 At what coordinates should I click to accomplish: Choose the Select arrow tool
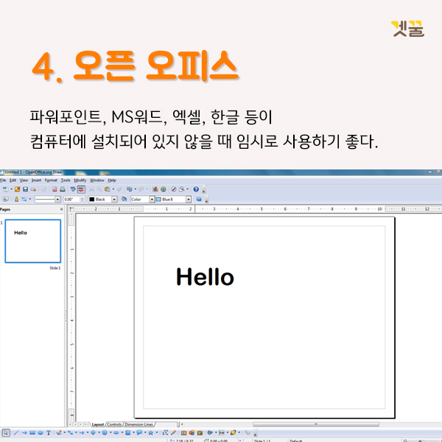6,432
